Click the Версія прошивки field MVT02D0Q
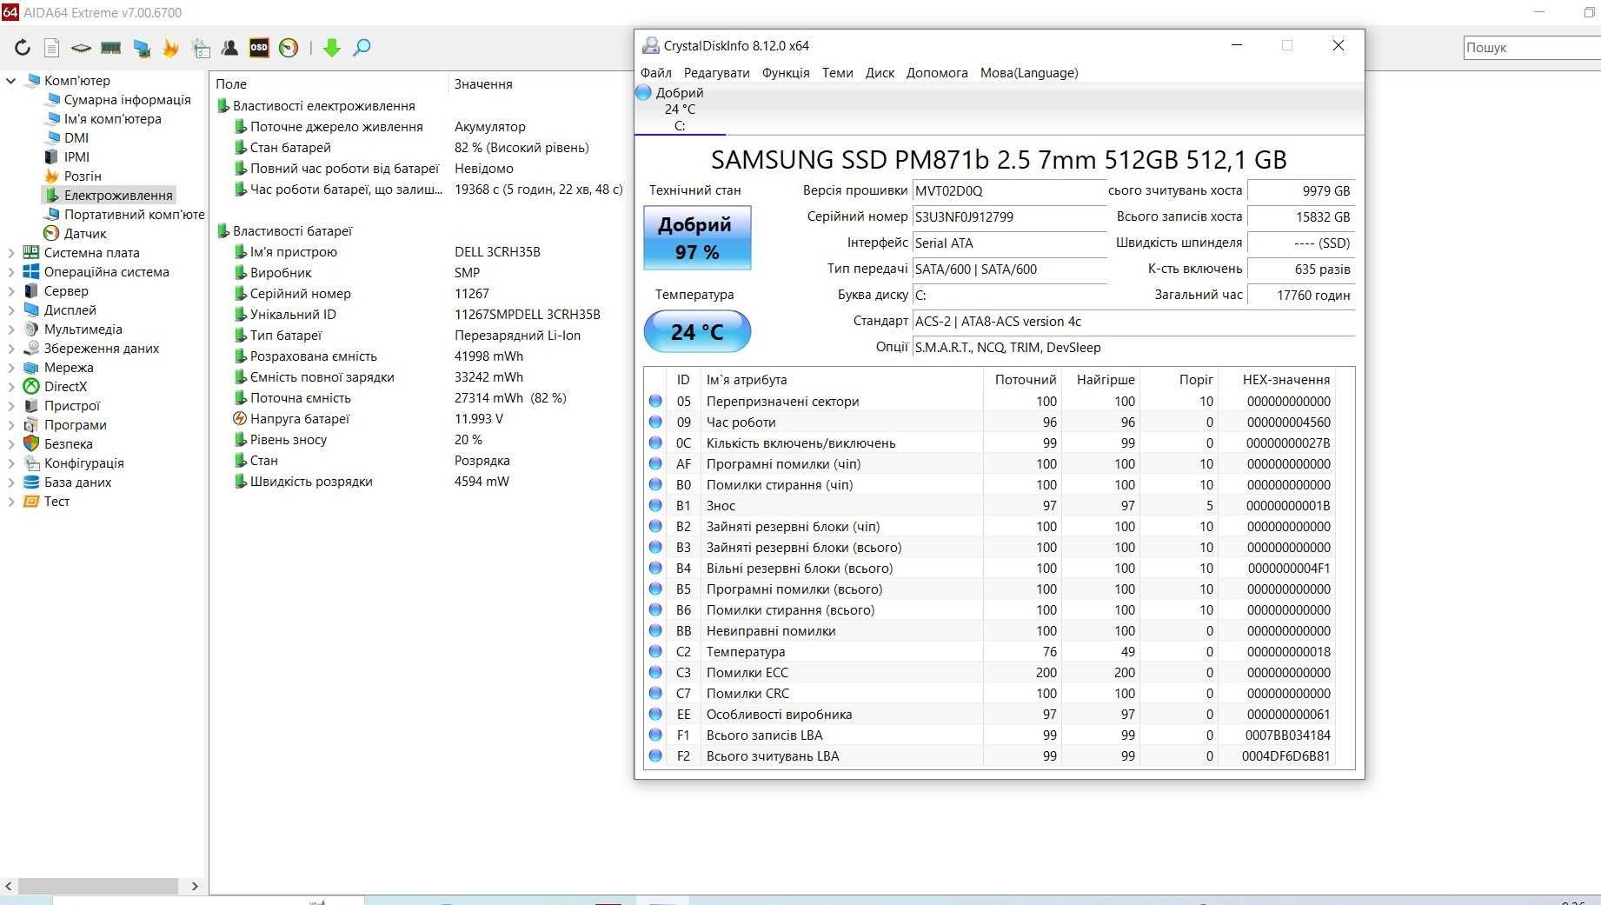This screenshot has width=1601, height=905. [1009, 191]
